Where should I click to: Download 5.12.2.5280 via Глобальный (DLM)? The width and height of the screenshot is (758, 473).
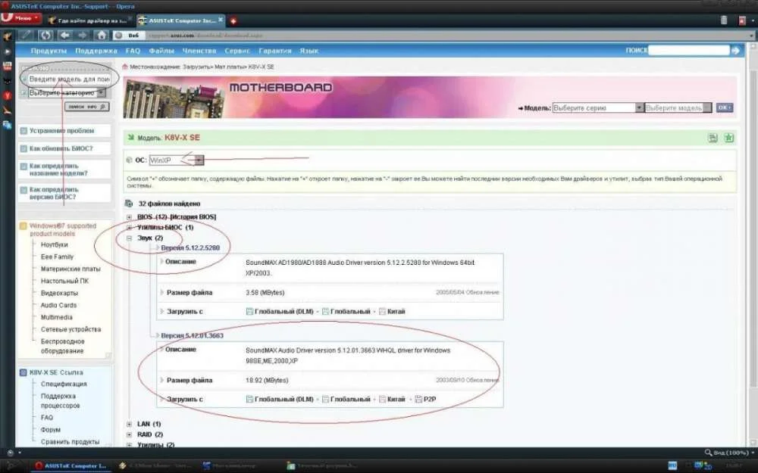280,312
